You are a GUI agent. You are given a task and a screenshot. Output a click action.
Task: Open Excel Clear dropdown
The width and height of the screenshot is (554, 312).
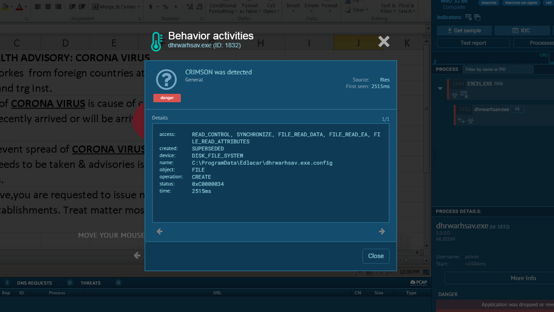pyautogui.click(x=357, y=10)
